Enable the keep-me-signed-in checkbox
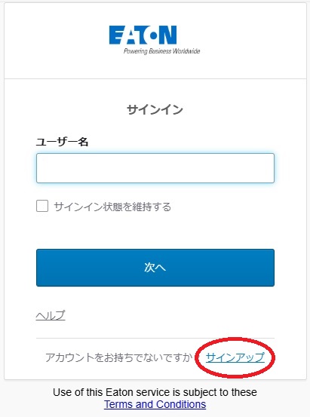 [42, 206]
